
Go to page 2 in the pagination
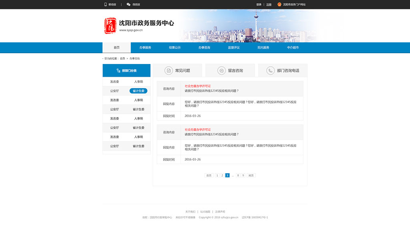pos(222,175)
